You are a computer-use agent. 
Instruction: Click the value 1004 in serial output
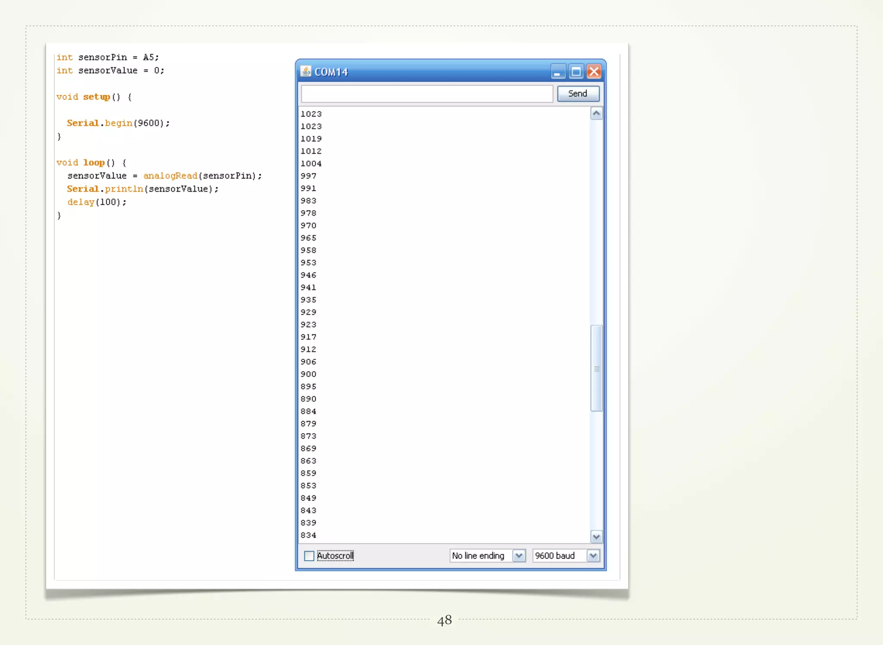click(311, 164)
